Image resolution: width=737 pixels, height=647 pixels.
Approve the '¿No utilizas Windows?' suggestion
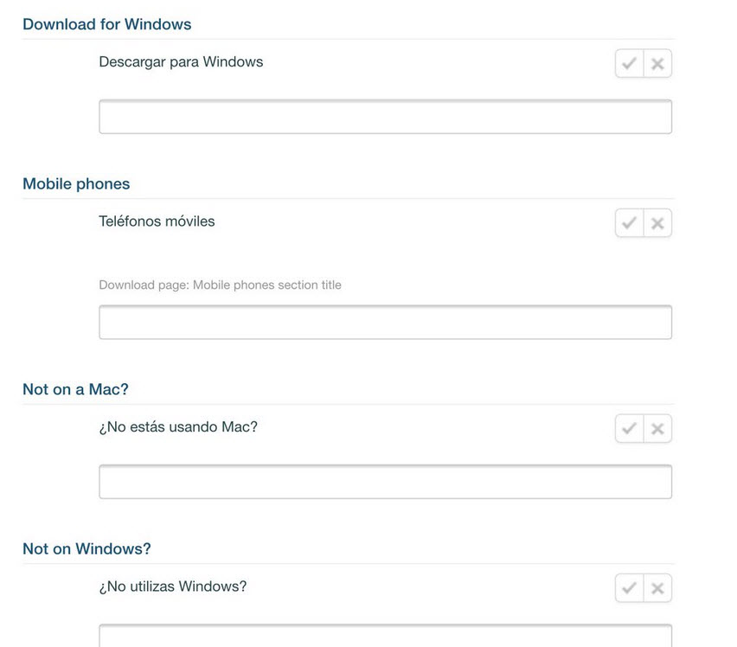tap(629, 588)
